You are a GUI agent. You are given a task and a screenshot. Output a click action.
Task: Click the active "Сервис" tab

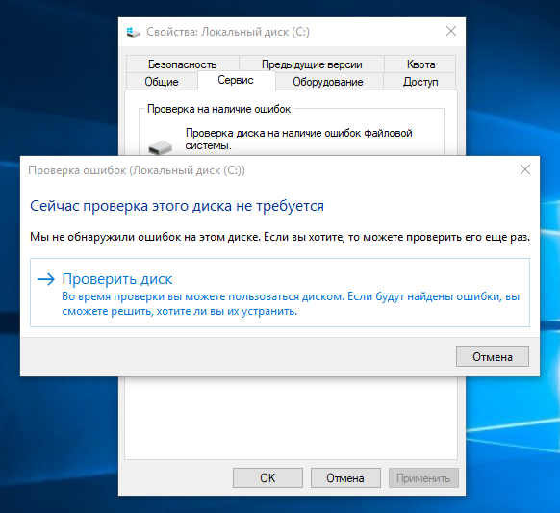236,81
